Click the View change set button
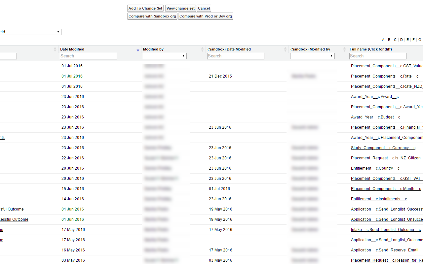This screenshot has height=264, width=423. click(x=180, y=8)
